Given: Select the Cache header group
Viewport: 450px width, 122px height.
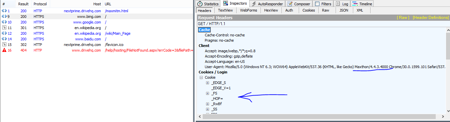Looking at the screenshot, I should tap(204, 30).
